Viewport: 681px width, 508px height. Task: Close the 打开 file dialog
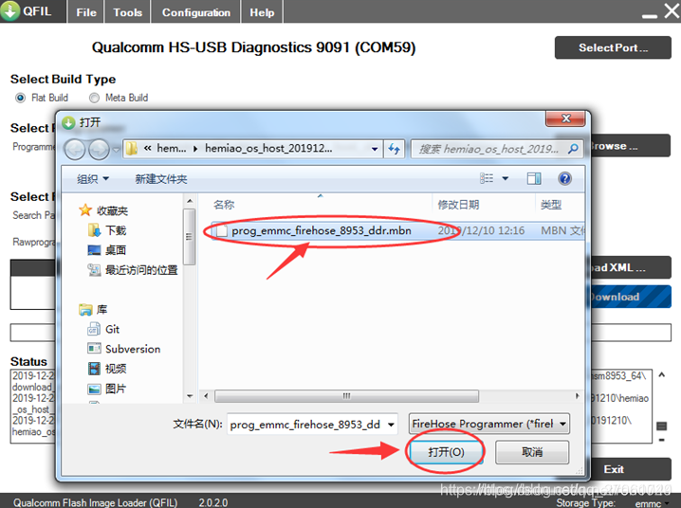[565, 118]
